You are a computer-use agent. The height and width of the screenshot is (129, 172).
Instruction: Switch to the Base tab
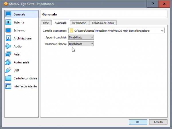pyautogui.click(x=46, y=23)
